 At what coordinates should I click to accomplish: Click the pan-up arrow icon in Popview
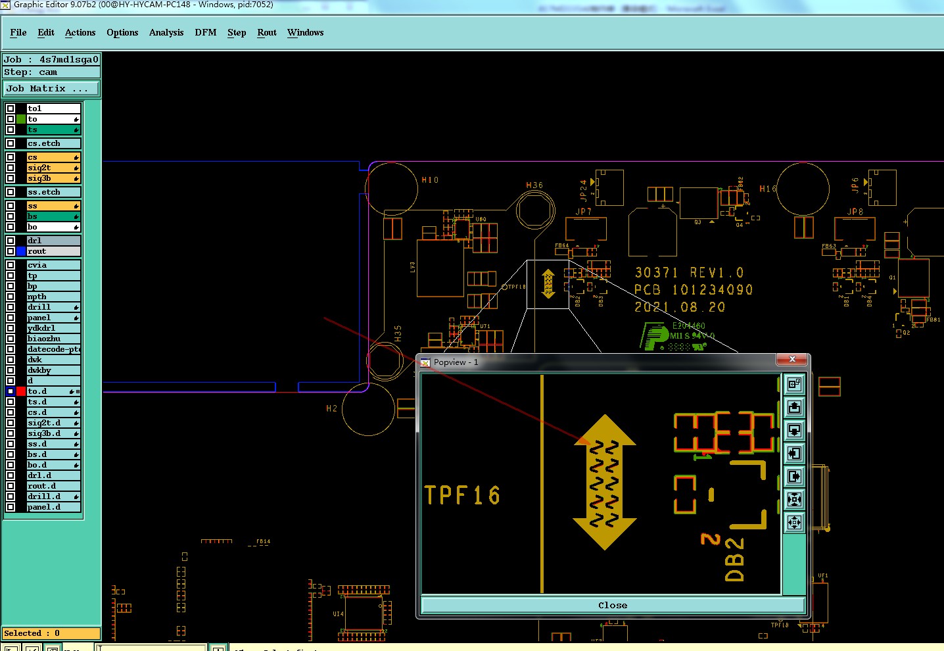(794, 407)
